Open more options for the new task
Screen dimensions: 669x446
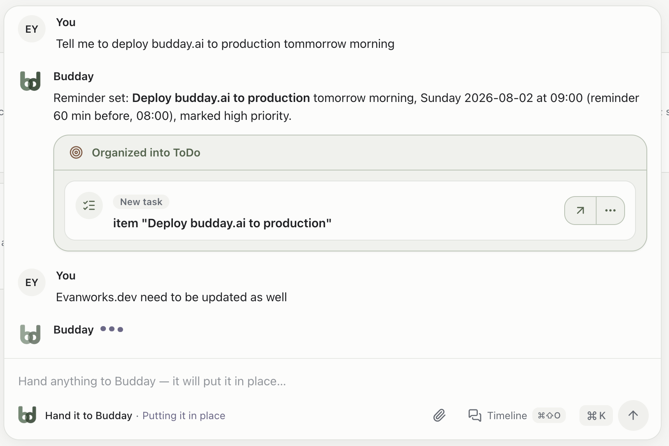610,211
